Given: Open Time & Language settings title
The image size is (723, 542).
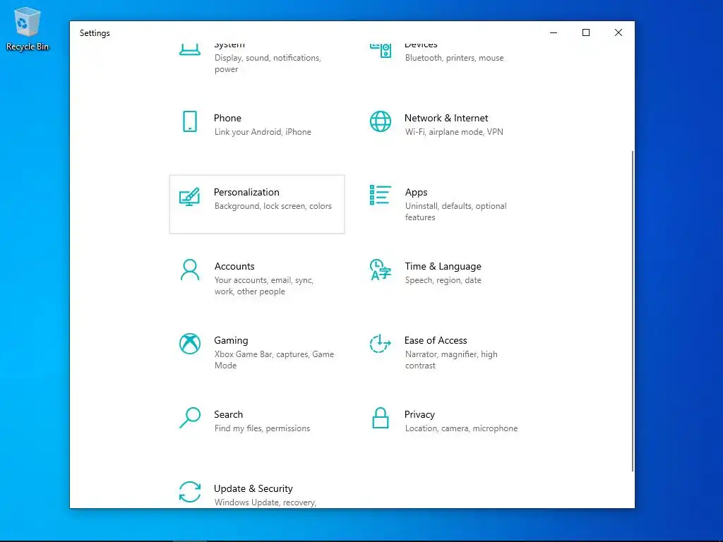Looking at the screenshot, I should tap(443, 266).
